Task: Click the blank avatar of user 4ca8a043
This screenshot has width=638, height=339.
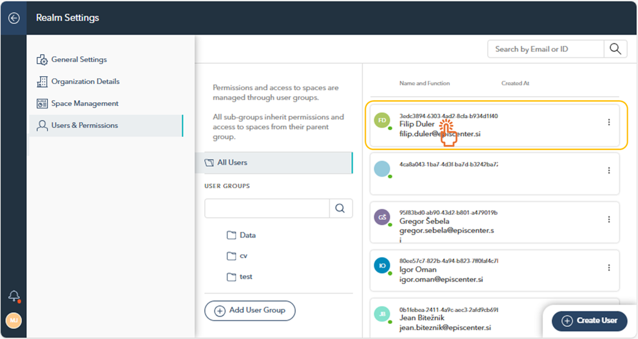Action: 382,169
